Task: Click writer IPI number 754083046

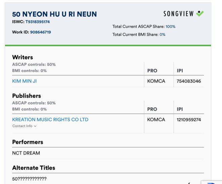Action: coord(189,81)
